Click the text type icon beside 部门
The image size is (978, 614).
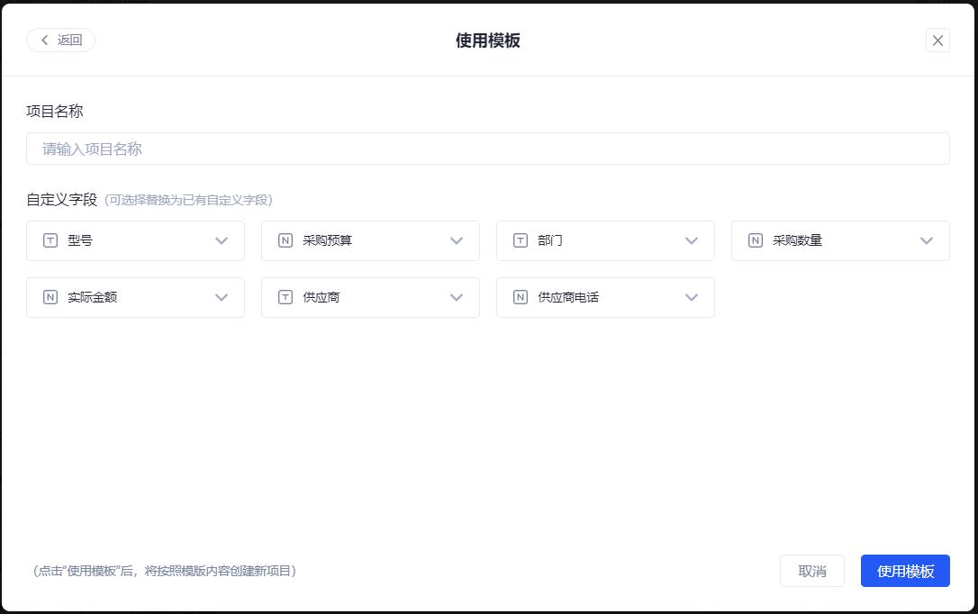pyautogui.click(x=520, y=240)
